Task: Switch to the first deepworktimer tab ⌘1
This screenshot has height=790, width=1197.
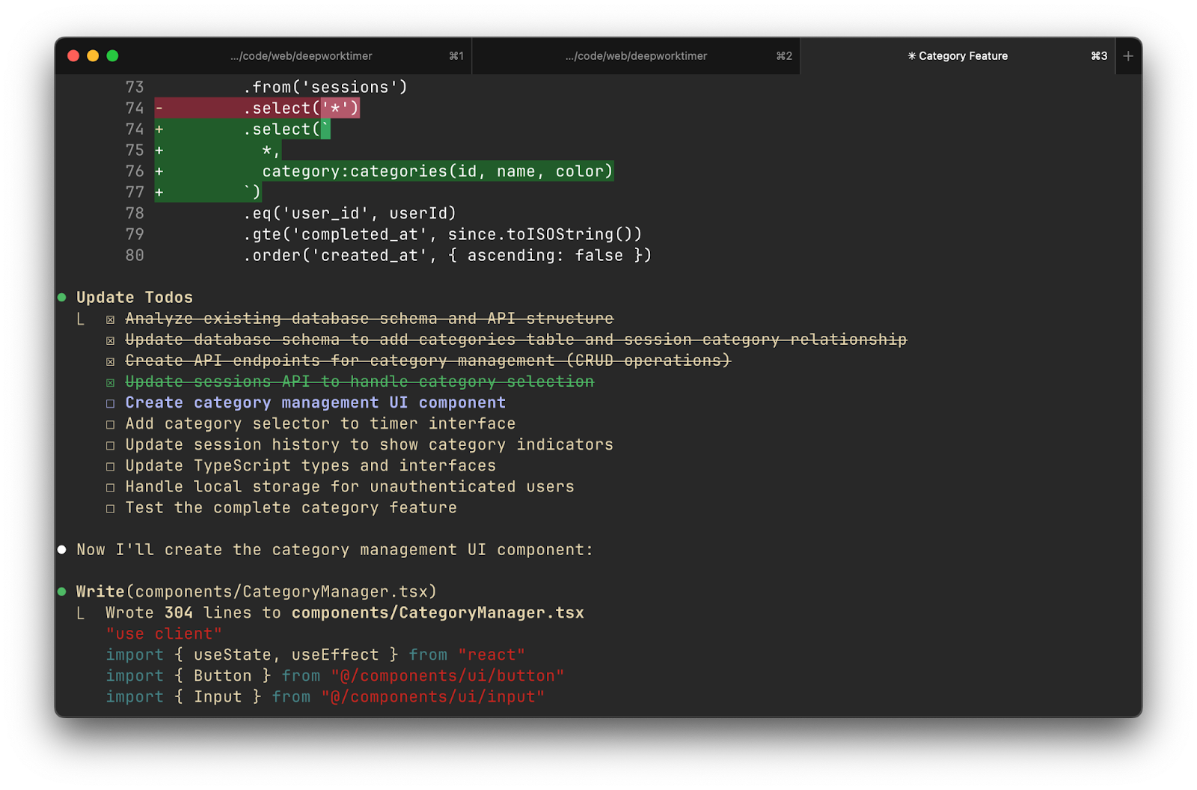Action: coord(301,56)
